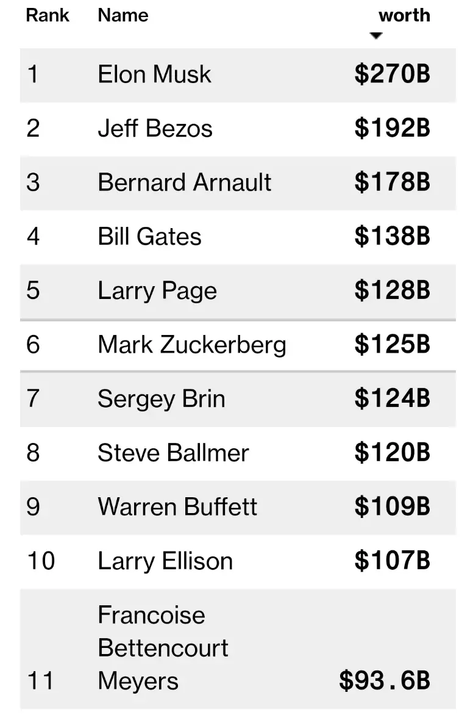Select the $109B worth value
The width and height of the screenshot is (462, 726).
[392, 507]
